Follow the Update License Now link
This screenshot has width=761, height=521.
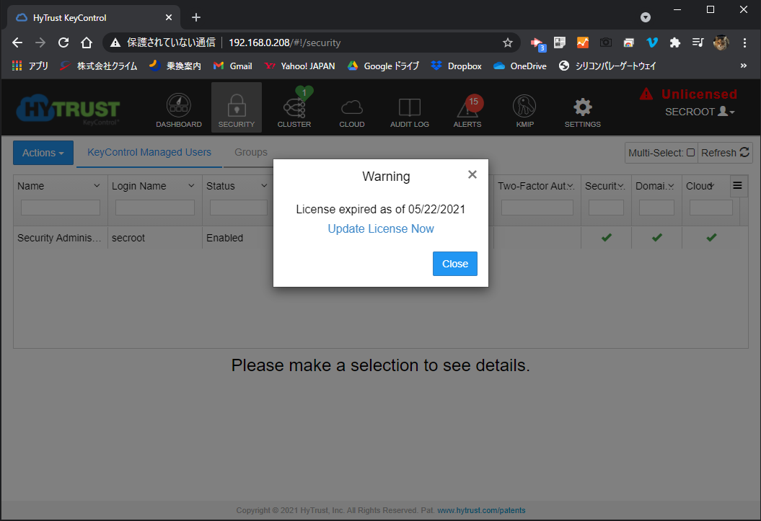coord(381,228)
